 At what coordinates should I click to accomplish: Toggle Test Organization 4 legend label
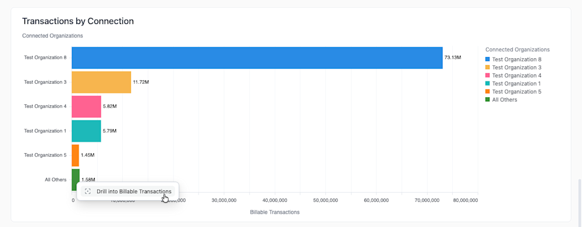tap(517, 75)
